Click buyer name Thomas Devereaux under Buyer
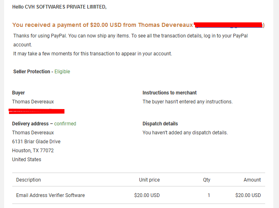 33,102
